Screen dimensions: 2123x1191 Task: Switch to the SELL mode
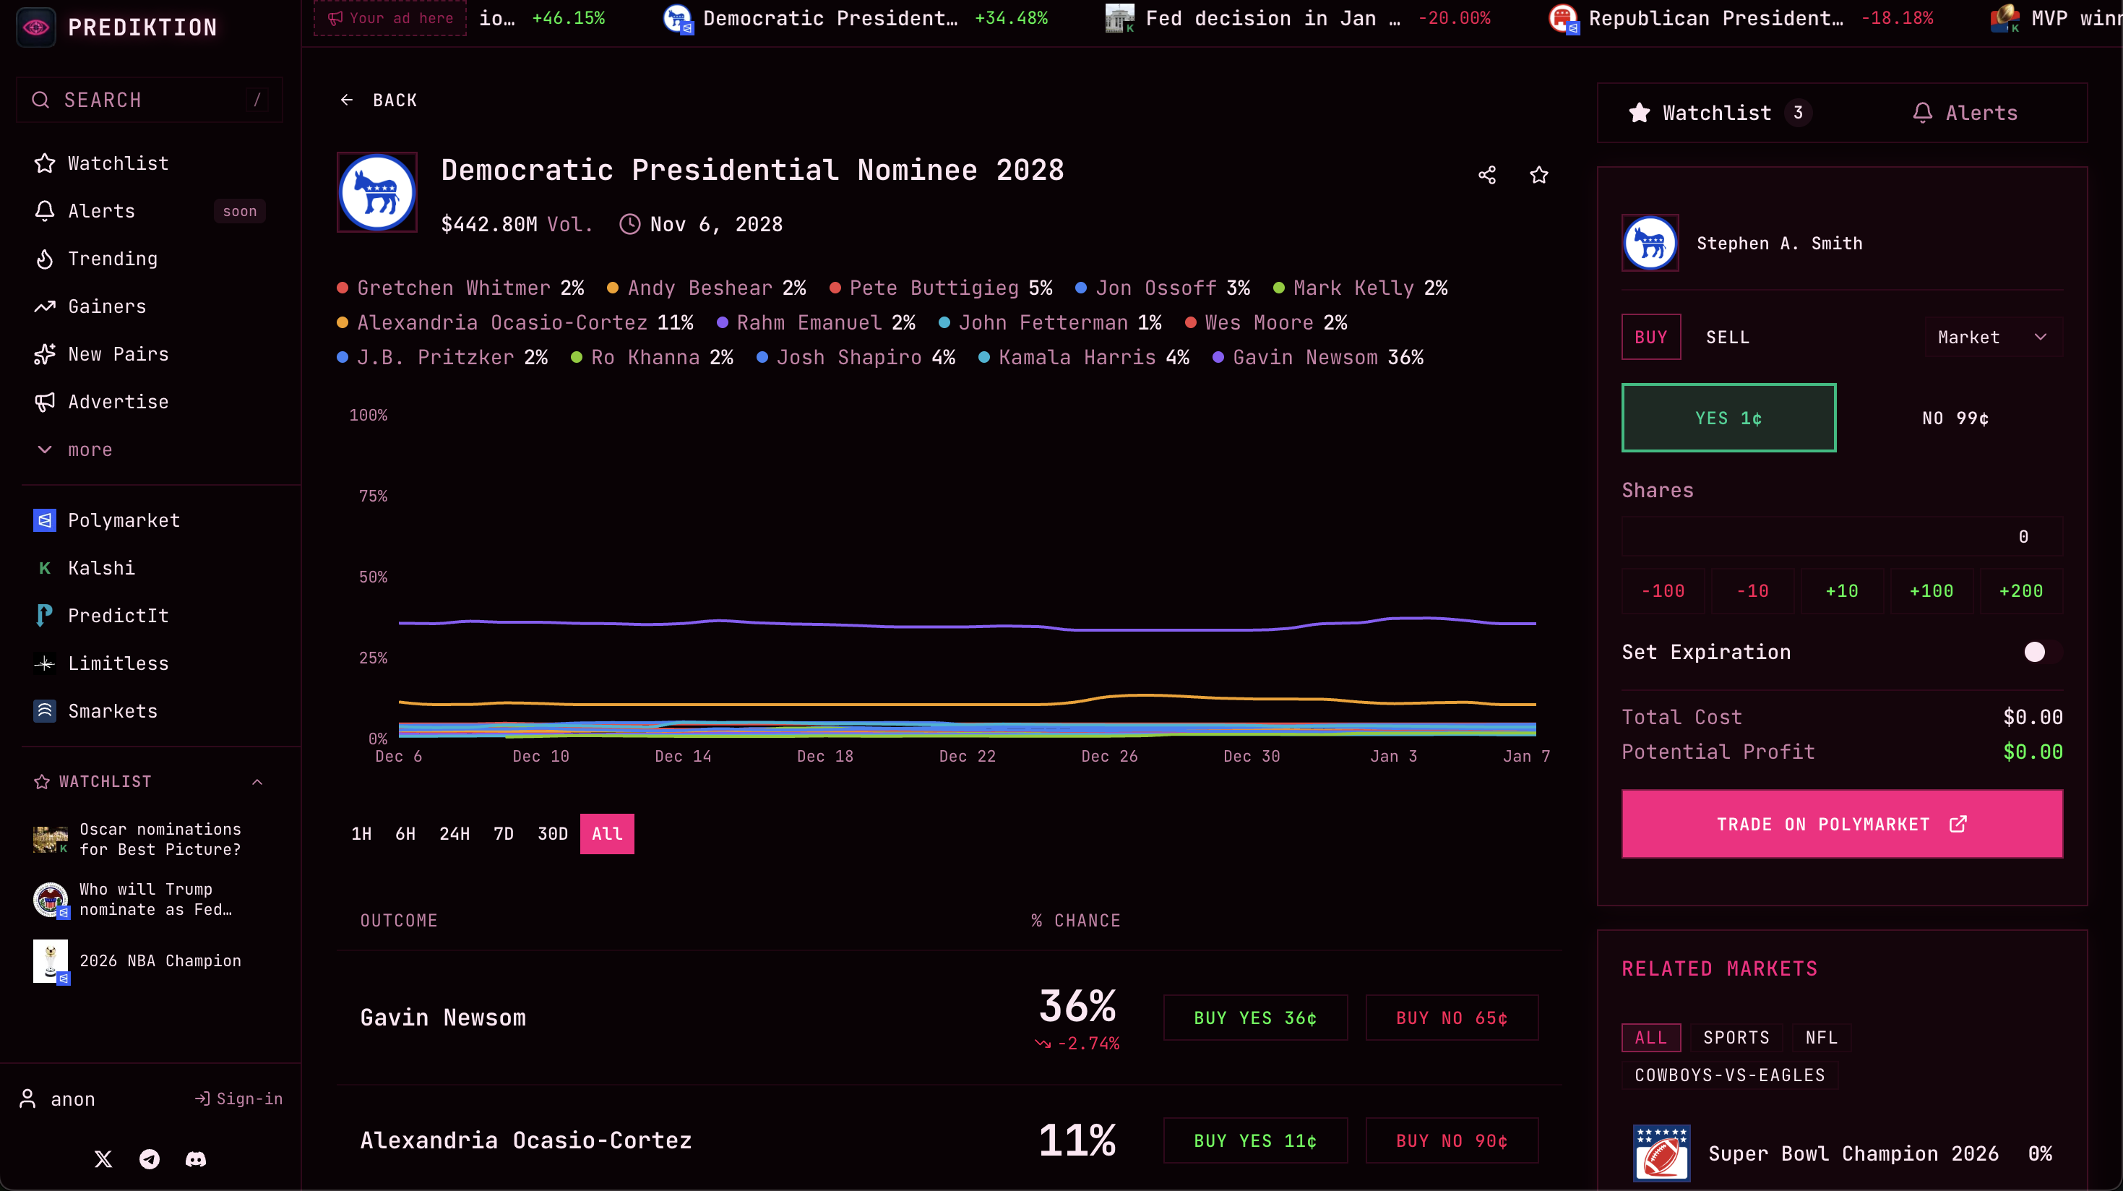click(x=1726, y=337)
